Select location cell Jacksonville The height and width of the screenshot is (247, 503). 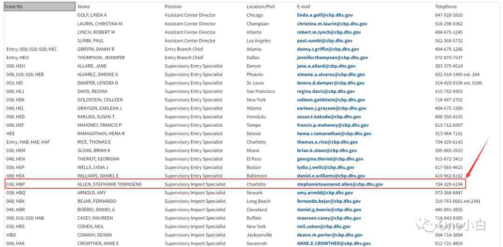click(259, 235)
